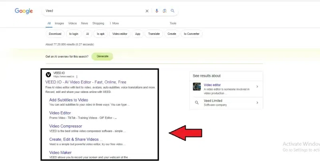Expand the Video editor result chevron

point(257,87)
